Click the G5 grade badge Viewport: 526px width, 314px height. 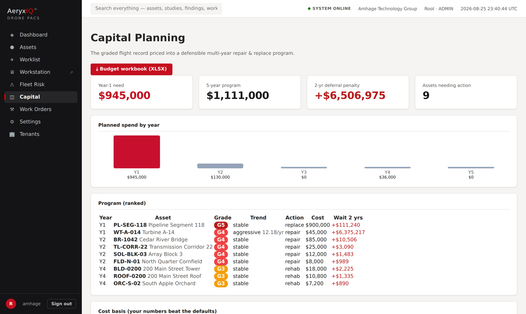[x=221, y=225]
